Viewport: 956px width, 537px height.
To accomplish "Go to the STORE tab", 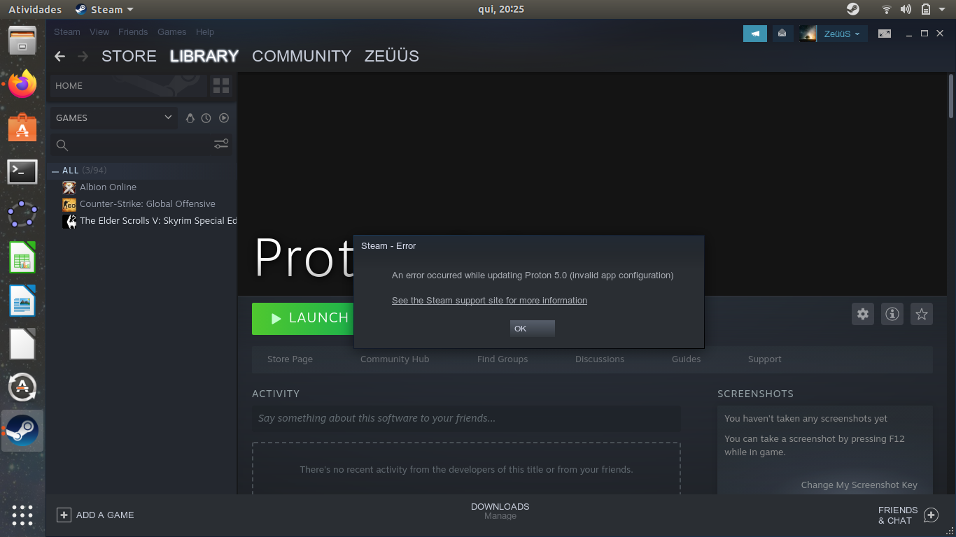I will coord(129,57).
